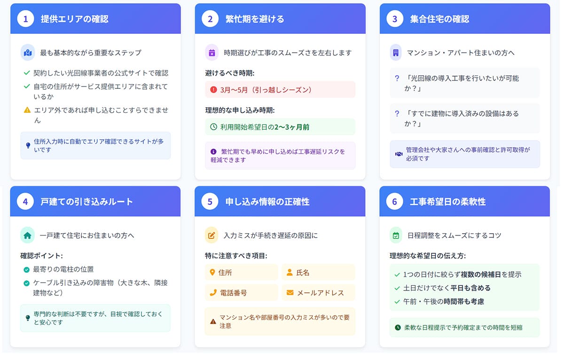This screenshot has height=354, width=564.
Task: Click the text 土日だけでなく平日も含める
Action: (x=447, y=288)
